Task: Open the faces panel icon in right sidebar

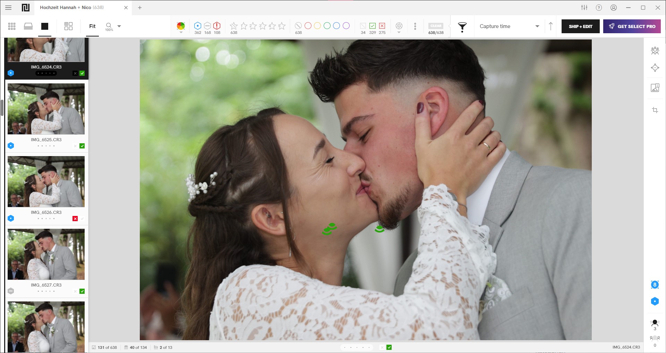Action: click(655, 51)
